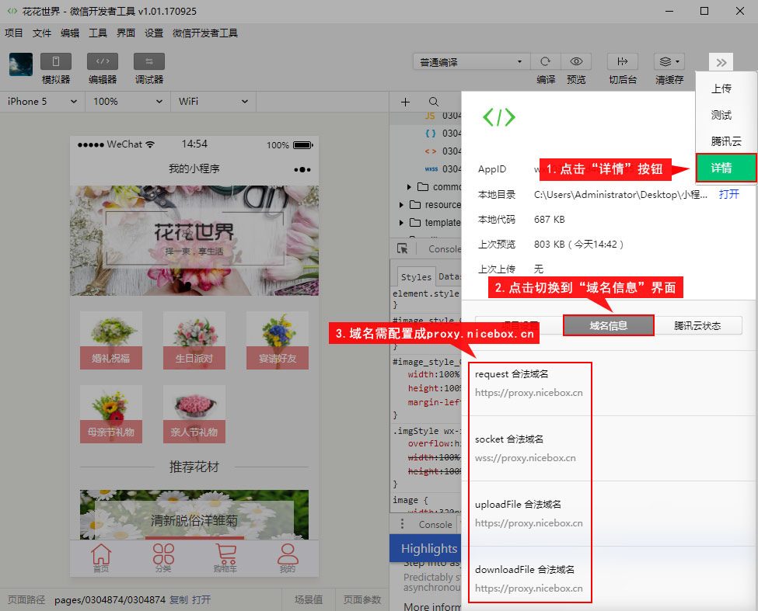
Task: Expand the resource folder in file tree
Action: coord(402,205)
